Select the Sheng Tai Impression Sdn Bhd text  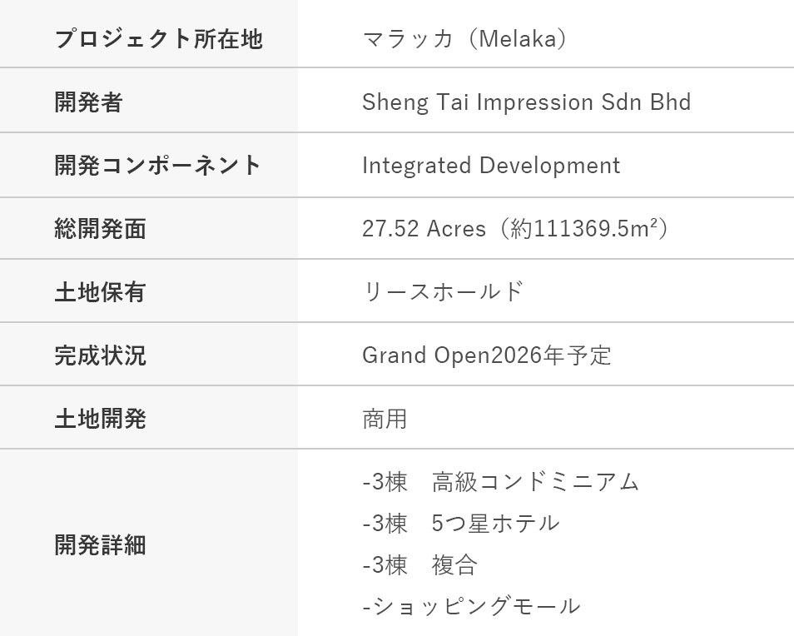526,102
